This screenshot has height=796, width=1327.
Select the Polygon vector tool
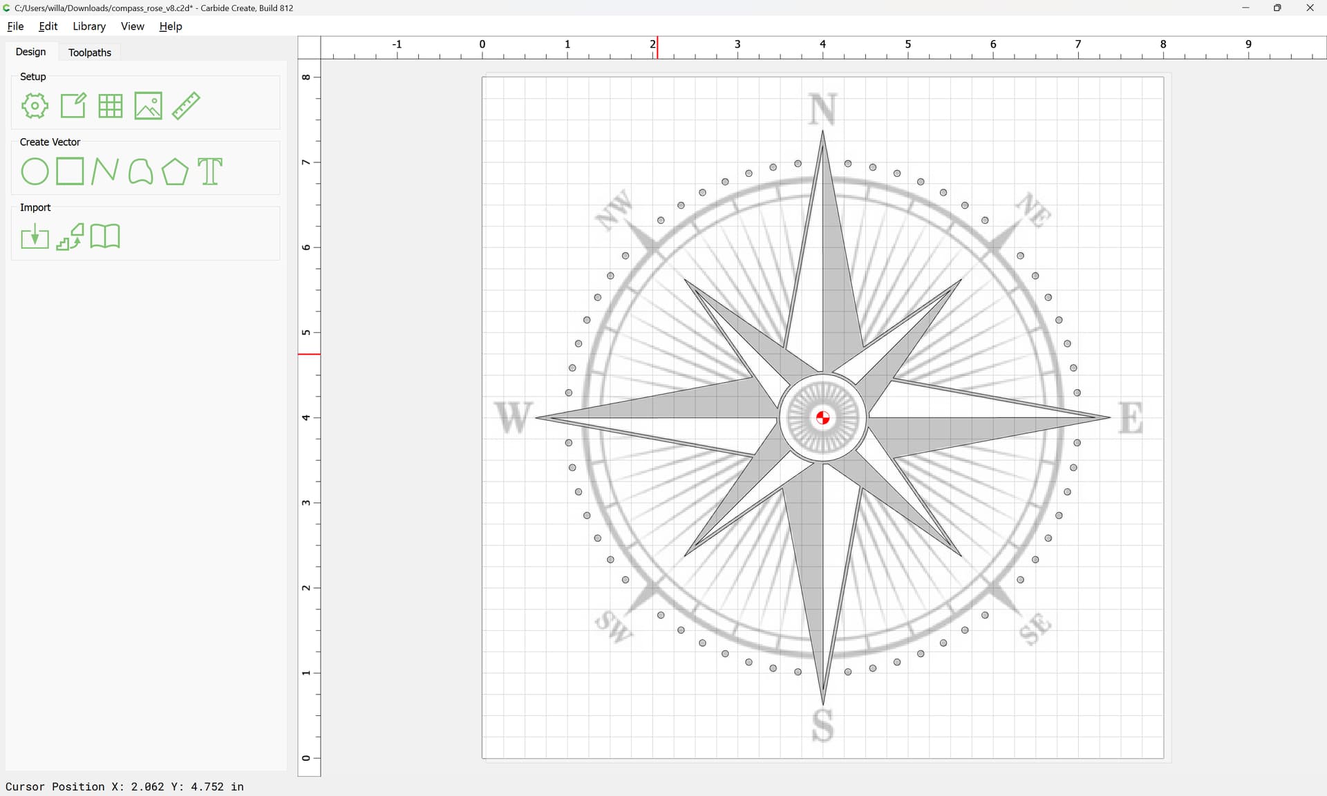(175, 171)
